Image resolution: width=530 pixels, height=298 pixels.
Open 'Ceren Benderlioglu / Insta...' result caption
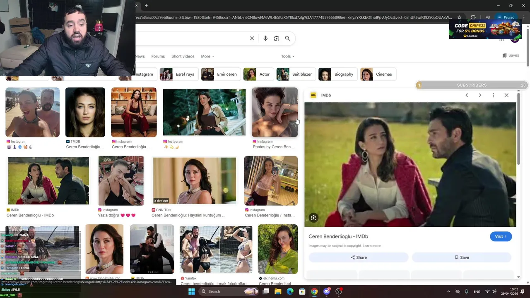(270, 215)
